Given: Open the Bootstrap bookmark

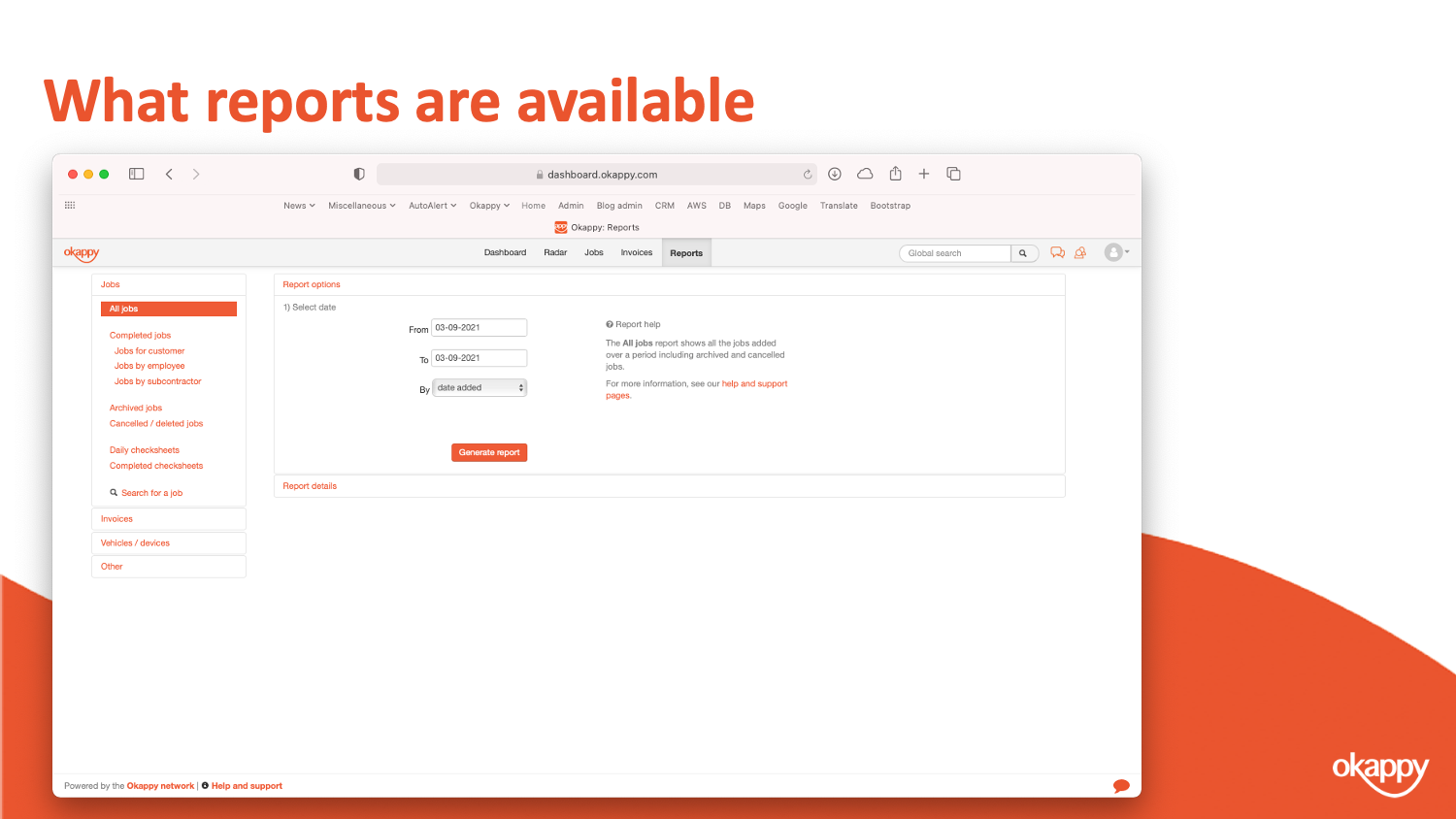Looking at the screenshot, I should (890, 206).
